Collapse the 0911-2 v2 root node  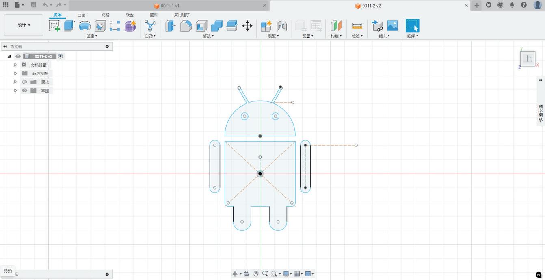tap(9, 56)
